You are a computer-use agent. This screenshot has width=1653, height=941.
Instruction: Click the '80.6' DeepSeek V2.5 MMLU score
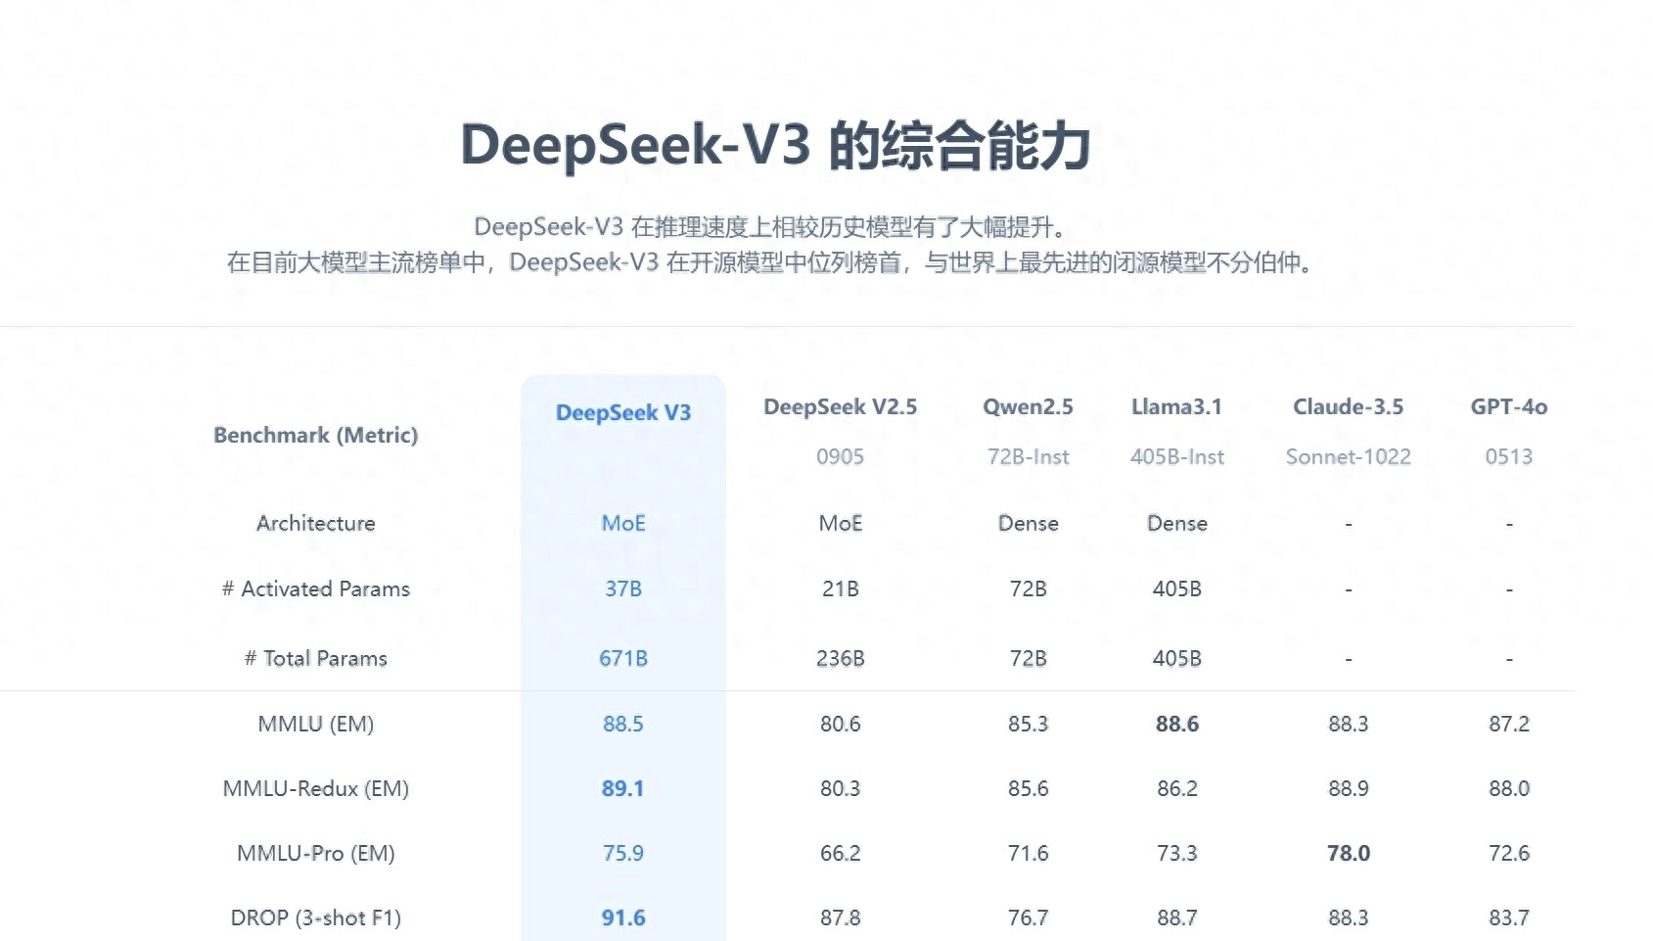840,724
